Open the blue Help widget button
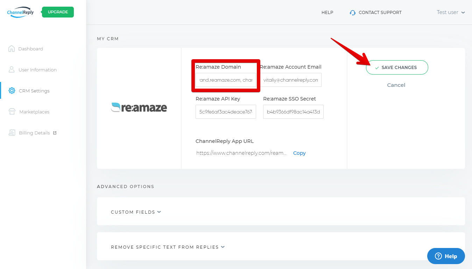 pos(446,256)
